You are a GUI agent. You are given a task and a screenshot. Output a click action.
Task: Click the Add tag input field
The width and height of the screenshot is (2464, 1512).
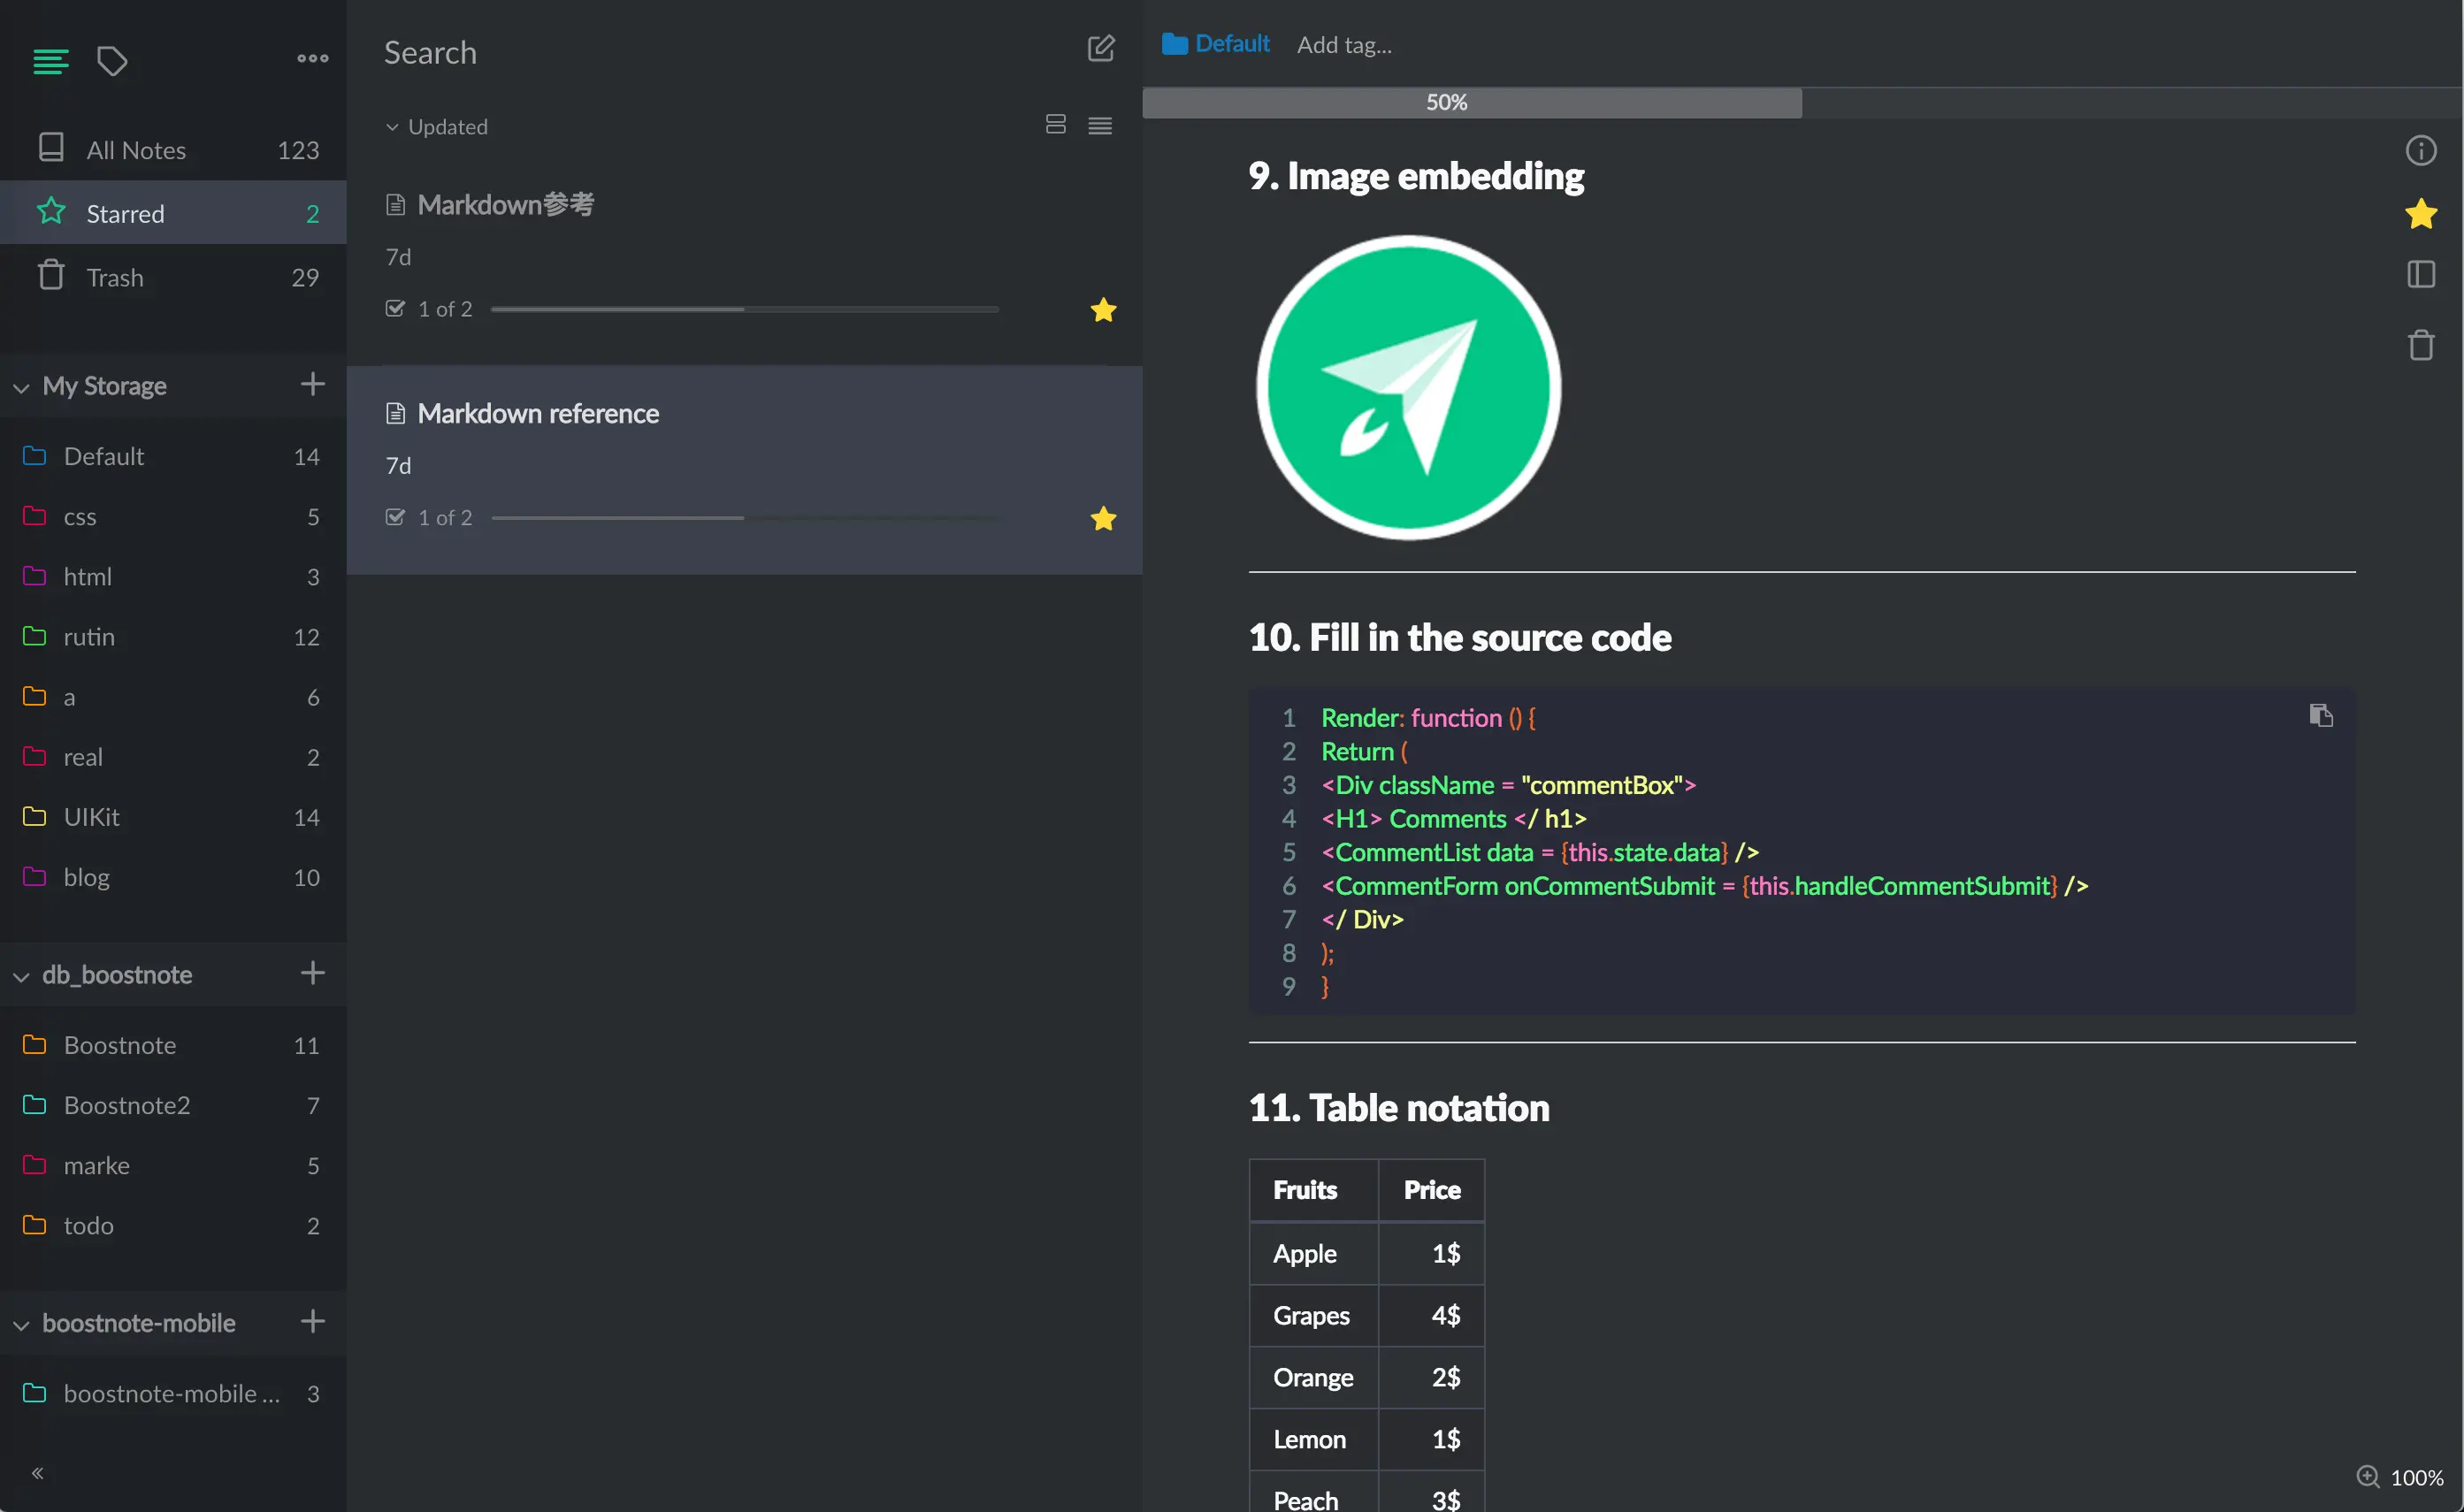click(1343, 45)
